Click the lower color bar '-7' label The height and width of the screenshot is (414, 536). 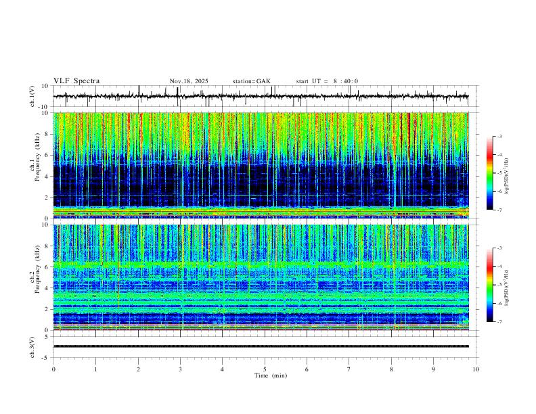coord(499,322)
